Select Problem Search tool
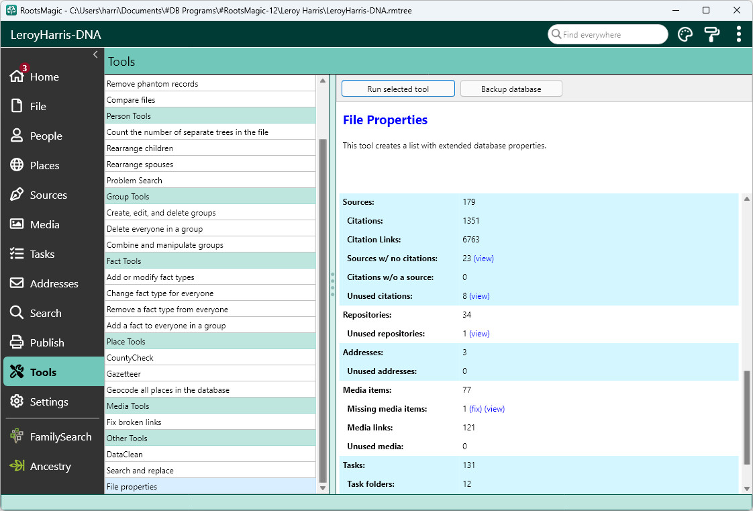The height and width of the screenshot is (511, 753). [x=210, y=181]
